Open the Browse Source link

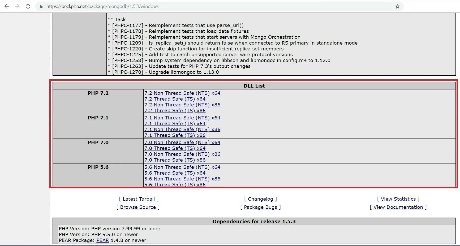point(138,207)
